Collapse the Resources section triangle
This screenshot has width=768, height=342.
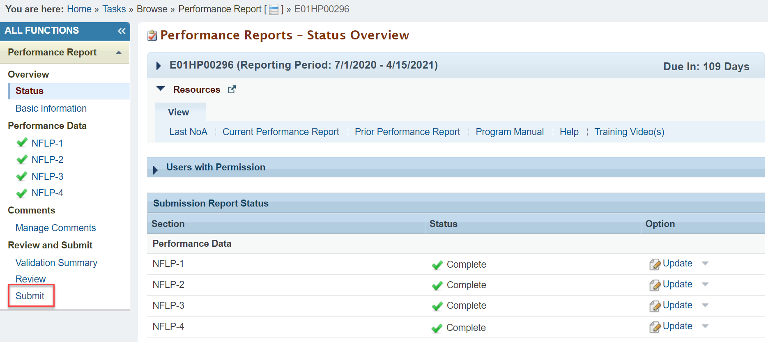click(161, 89)
